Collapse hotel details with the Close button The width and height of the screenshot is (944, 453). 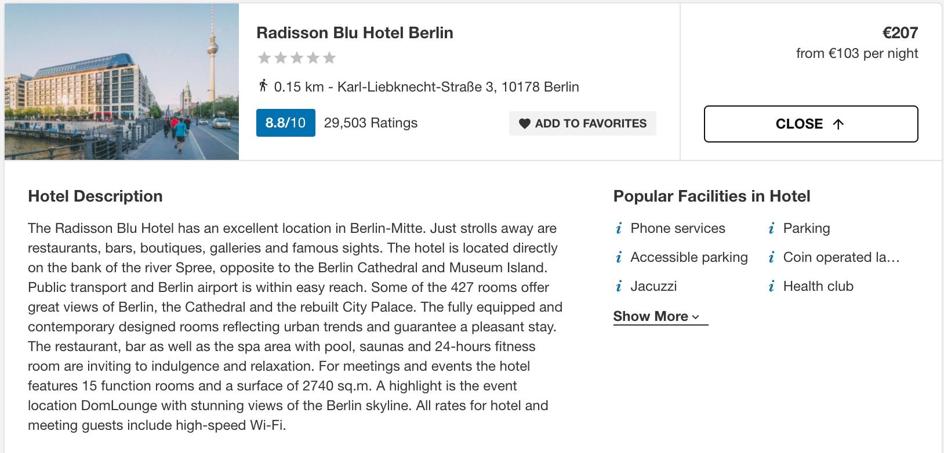click(811, 124)
